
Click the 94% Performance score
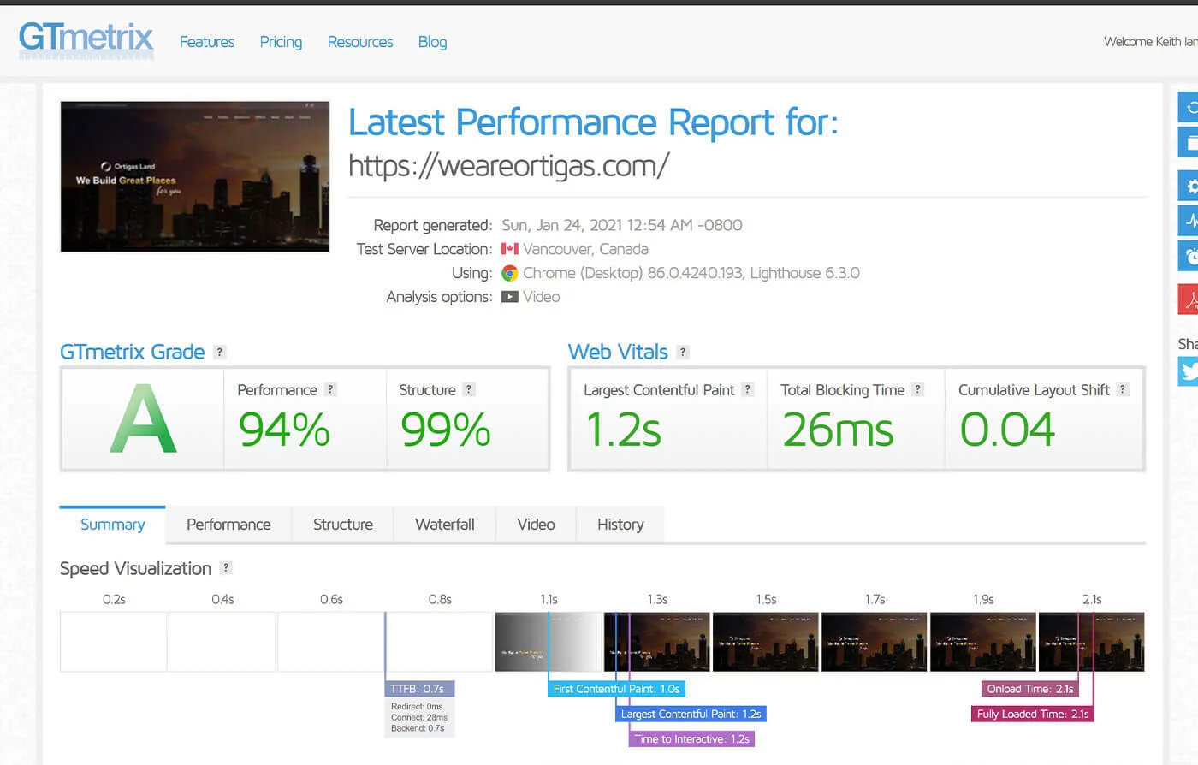pos(284,430)
